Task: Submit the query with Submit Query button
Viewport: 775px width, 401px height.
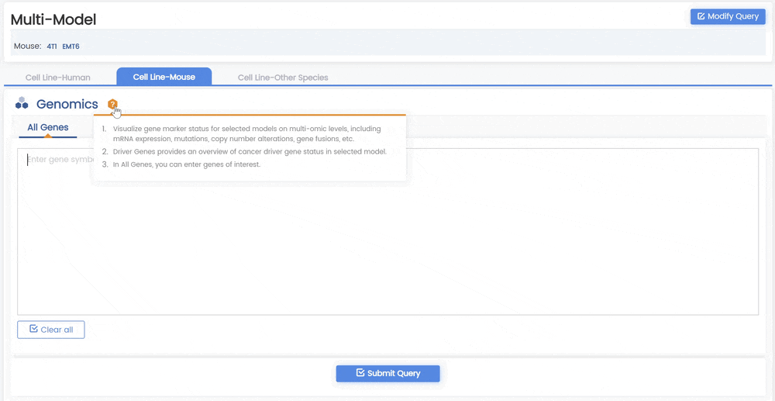Action: pyautogui.click(x=387, y=374)
